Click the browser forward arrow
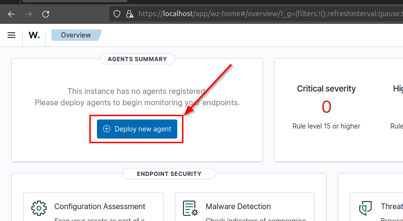 (29, 14)
